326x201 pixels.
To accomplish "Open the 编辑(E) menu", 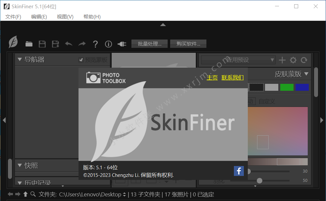I will [x=39, y=17].
